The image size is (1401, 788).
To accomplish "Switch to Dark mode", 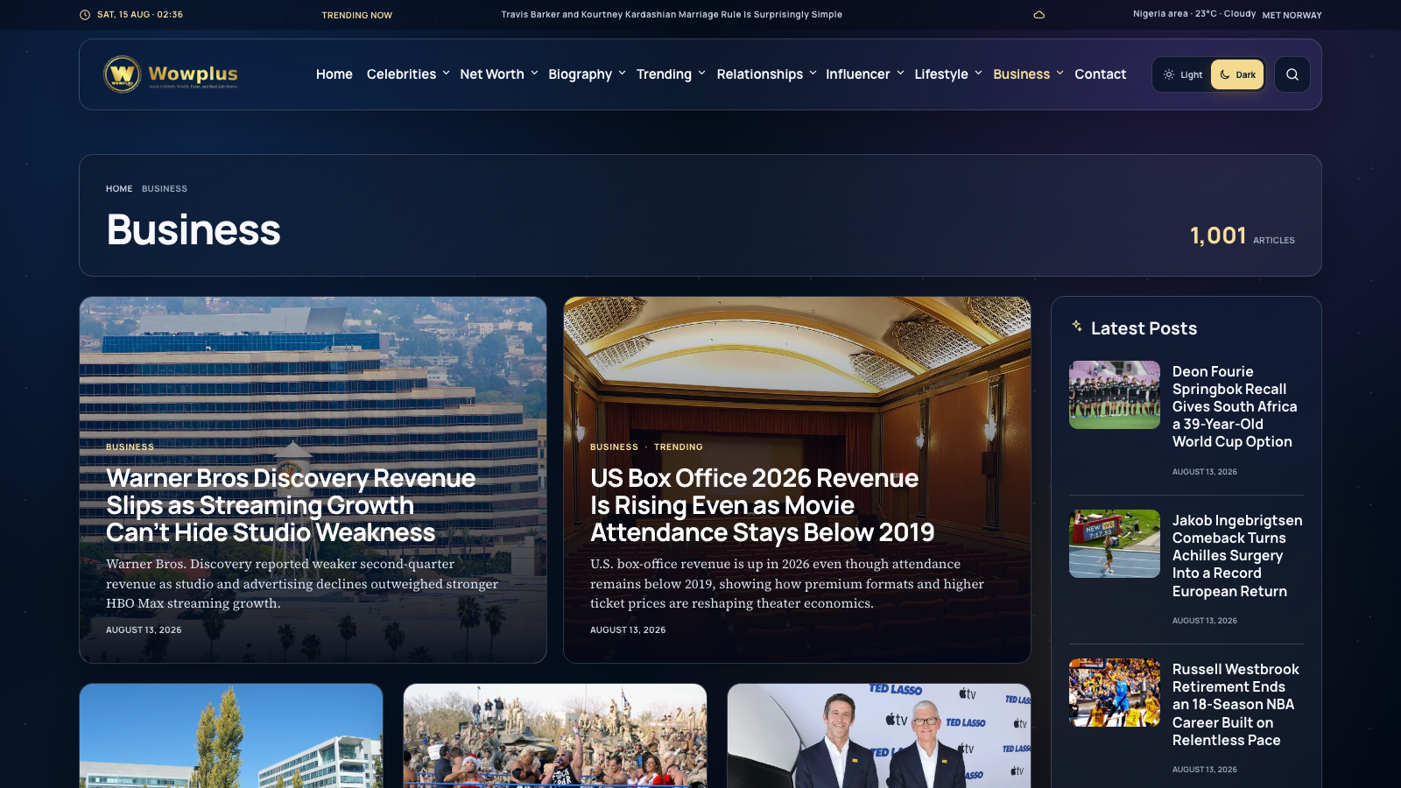I will click(x=1237, y=74).
